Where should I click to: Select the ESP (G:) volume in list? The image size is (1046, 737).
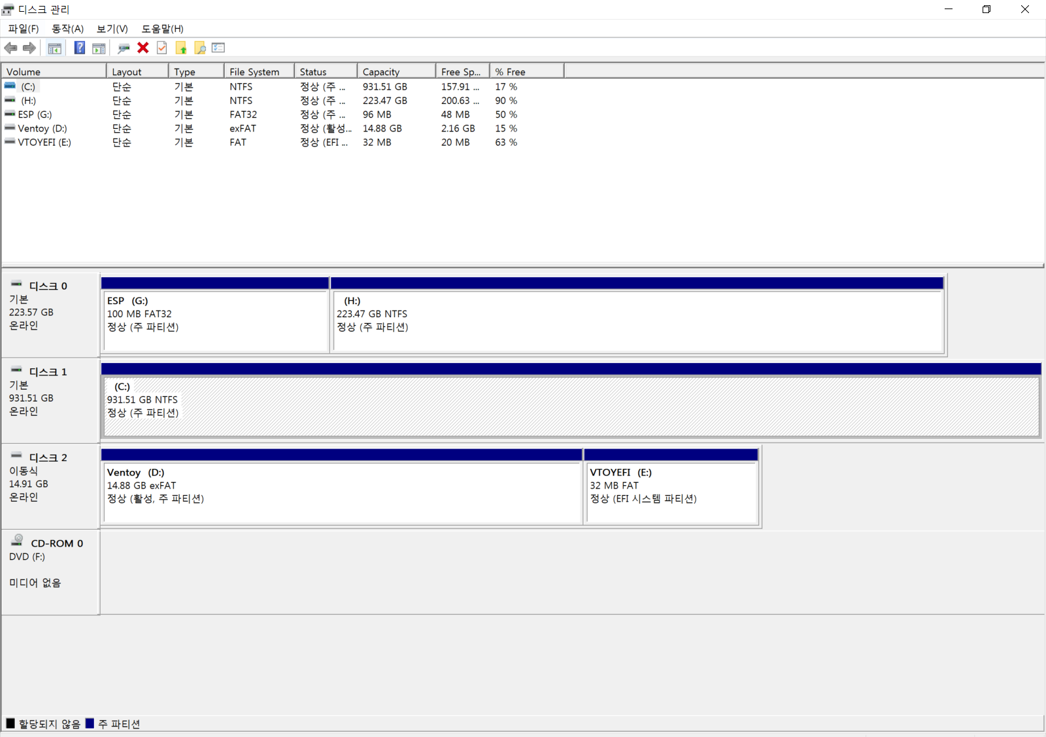click(284, 114)
